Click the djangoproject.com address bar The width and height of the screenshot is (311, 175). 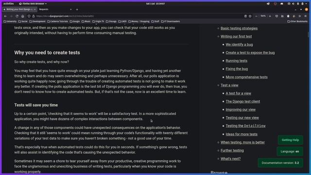click(x=137, y=16)
